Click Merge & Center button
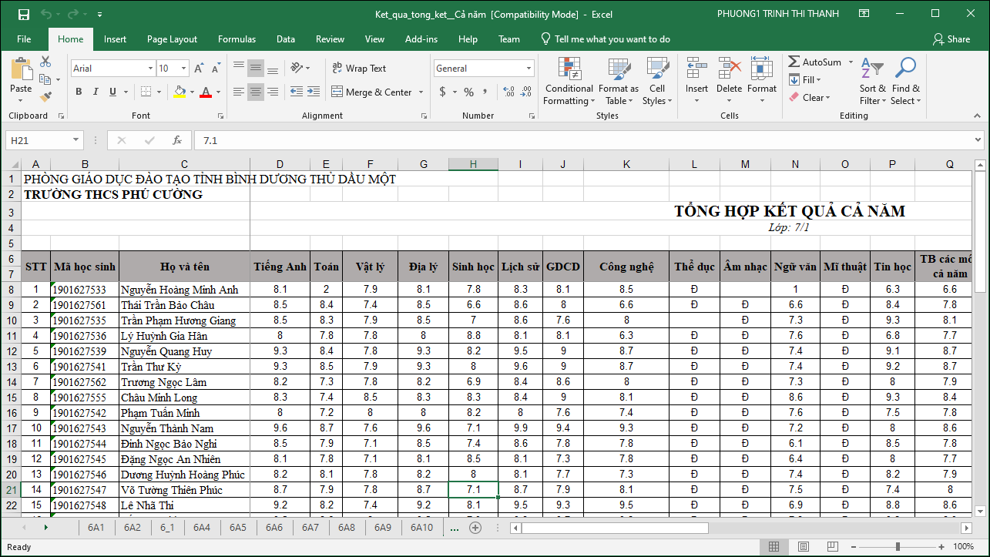Image resolution: width=990 pixels, height=557 pixels. (x=373, y=92)
